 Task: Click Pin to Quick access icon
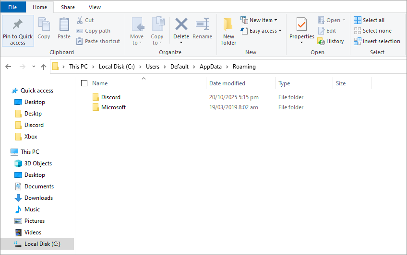pyautogui.click(x=18, y=24)
